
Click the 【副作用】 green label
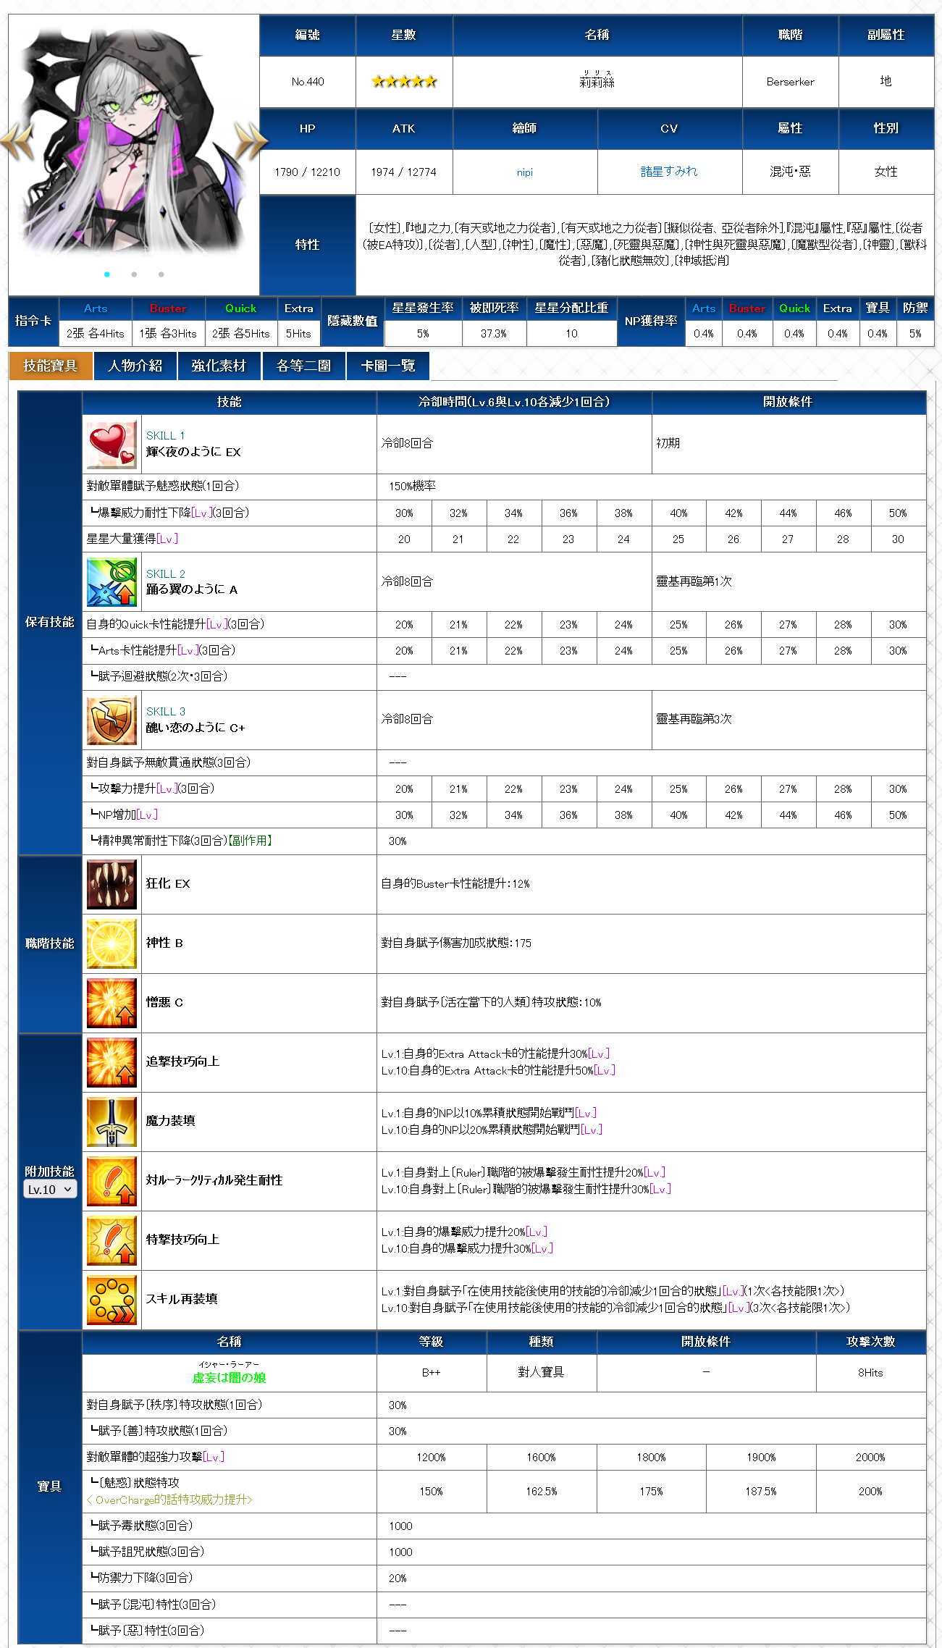(250, 841)
